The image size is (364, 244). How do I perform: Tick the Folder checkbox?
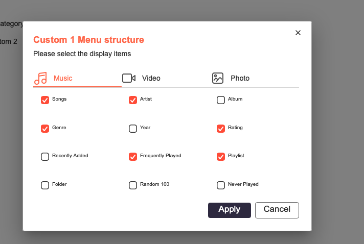point(45,185)
